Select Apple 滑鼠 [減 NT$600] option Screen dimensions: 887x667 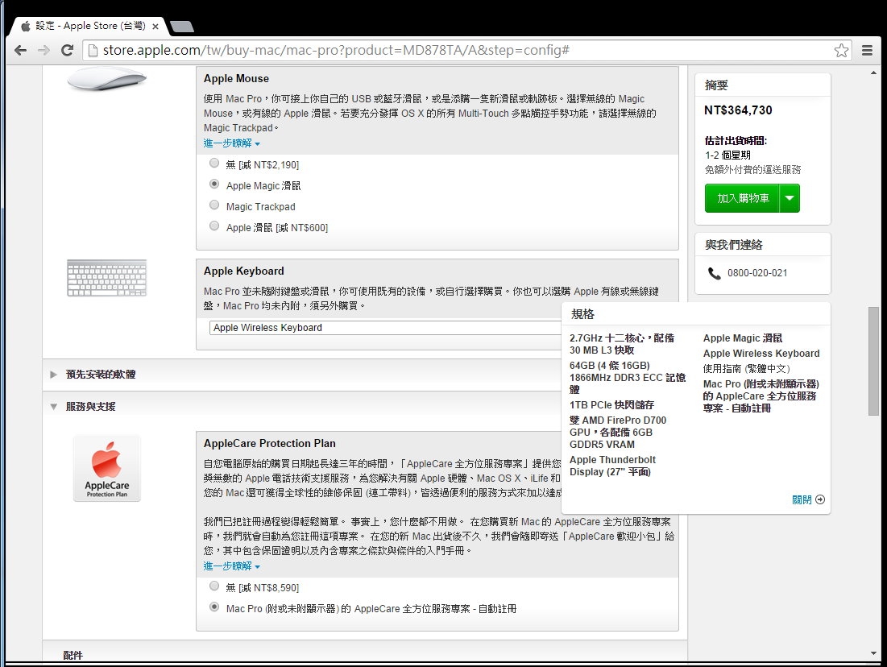(214, 226)
